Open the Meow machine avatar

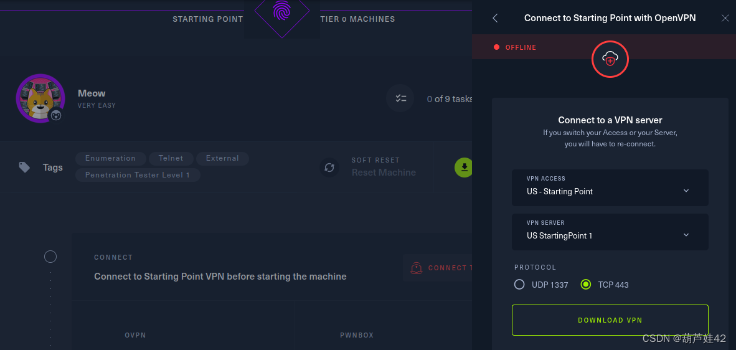click(40, 98)
